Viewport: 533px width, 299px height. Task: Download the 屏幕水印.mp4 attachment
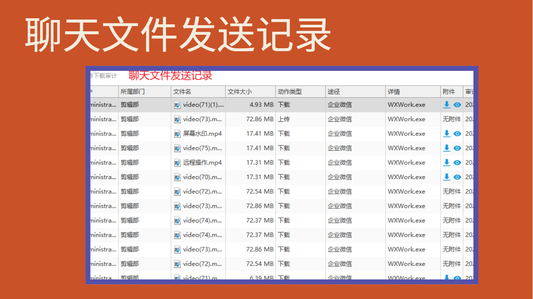(x=447, y=134)
